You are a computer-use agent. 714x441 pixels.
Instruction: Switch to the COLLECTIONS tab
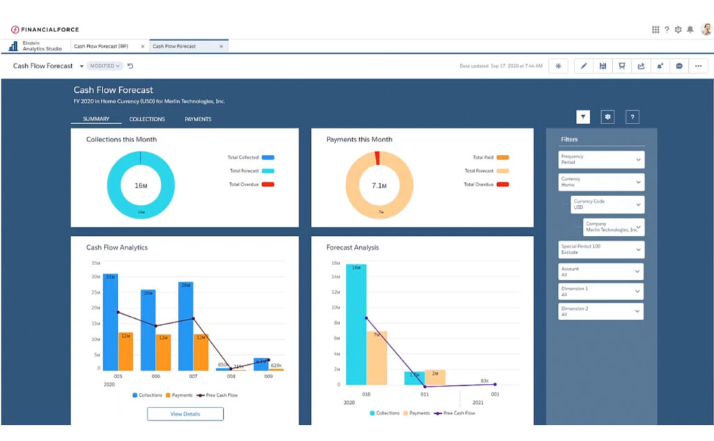click(147, 119)
